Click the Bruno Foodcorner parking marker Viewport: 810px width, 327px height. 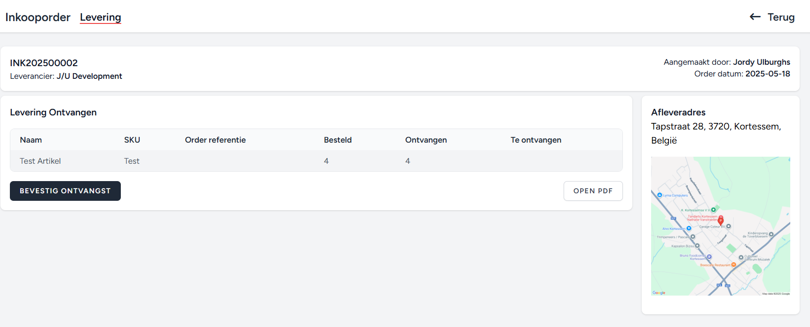tap(709, 257)
